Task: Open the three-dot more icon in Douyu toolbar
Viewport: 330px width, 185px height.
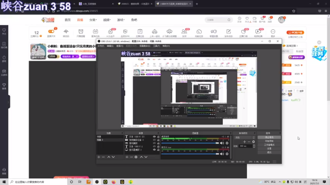Action: (x=273, y=32)
